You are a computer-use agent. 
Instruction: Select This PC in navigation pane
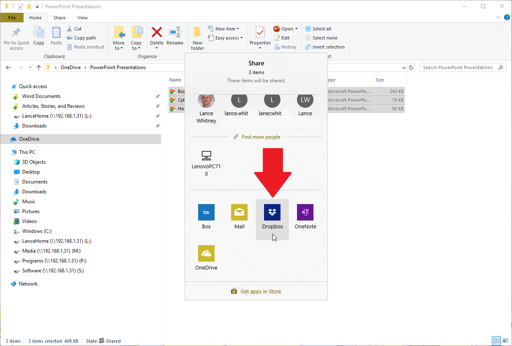point(27,152)
